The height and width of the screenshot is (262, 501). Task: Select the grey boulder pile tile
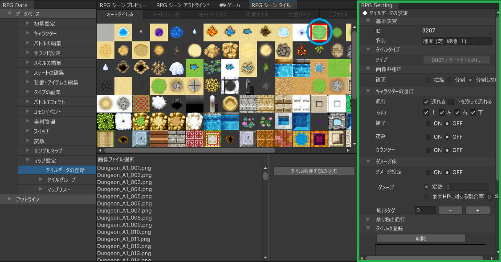pos(284,50)
